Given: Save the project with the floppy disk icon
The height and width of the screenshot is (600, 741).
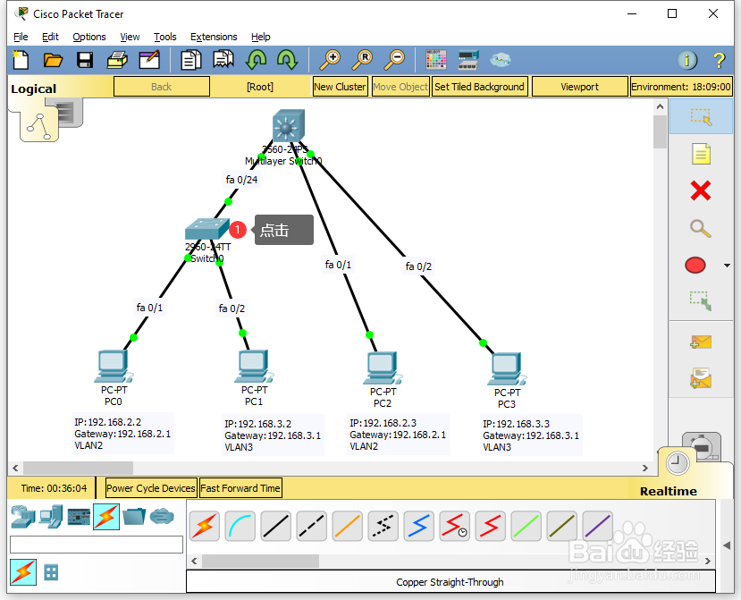Looking at the screenshot, I should [x=85, y=60].
